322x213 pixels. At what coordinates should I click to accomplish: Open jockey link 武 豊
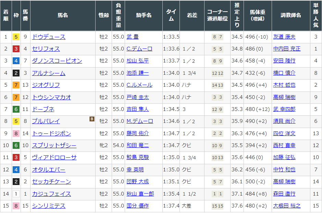[133, 37]
